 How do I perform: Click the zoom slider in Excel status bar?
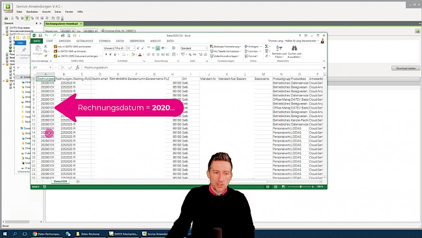pyautogui.click(x=301, y=187)
